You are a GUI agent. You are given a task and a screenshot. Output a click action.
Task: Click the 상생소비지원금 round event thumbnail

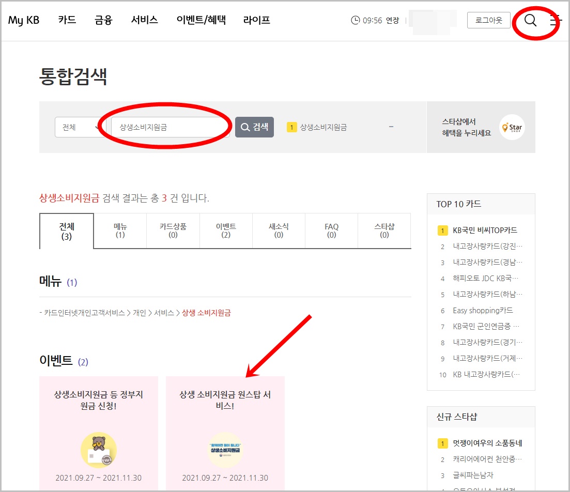[225, 450]
